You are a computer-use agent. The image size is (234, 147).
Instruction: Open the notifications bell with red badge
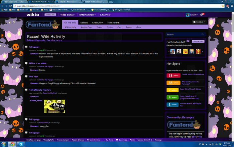coord(202,14)
